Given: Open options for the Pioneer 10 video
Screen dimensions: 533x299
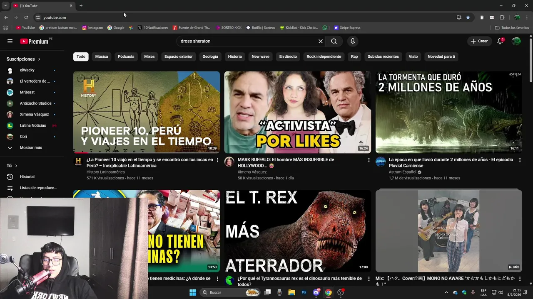Looking at the screenshot, I should (x=217, y=160).
